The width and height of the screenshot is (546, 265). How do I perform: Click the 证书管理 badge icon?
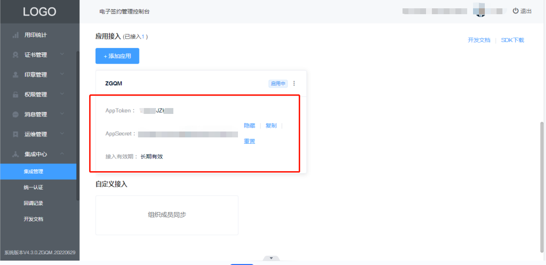tap(15, 55)
